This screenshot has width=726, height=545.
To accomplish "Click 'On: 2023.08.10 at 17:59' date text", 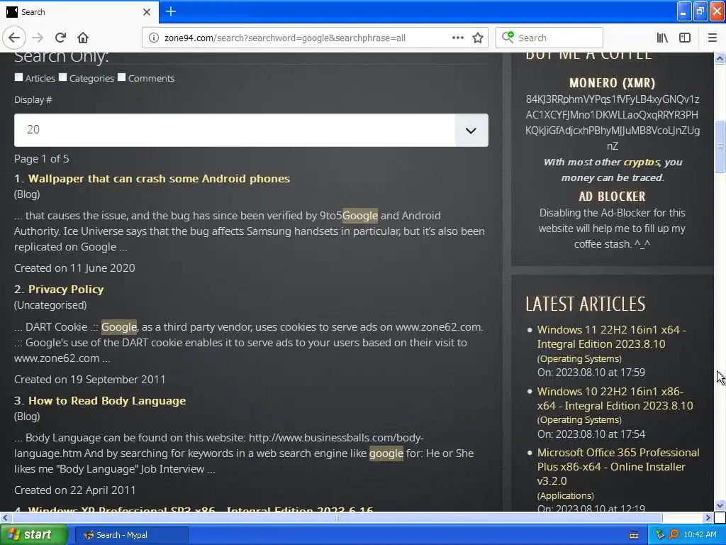I will [591, 373].
